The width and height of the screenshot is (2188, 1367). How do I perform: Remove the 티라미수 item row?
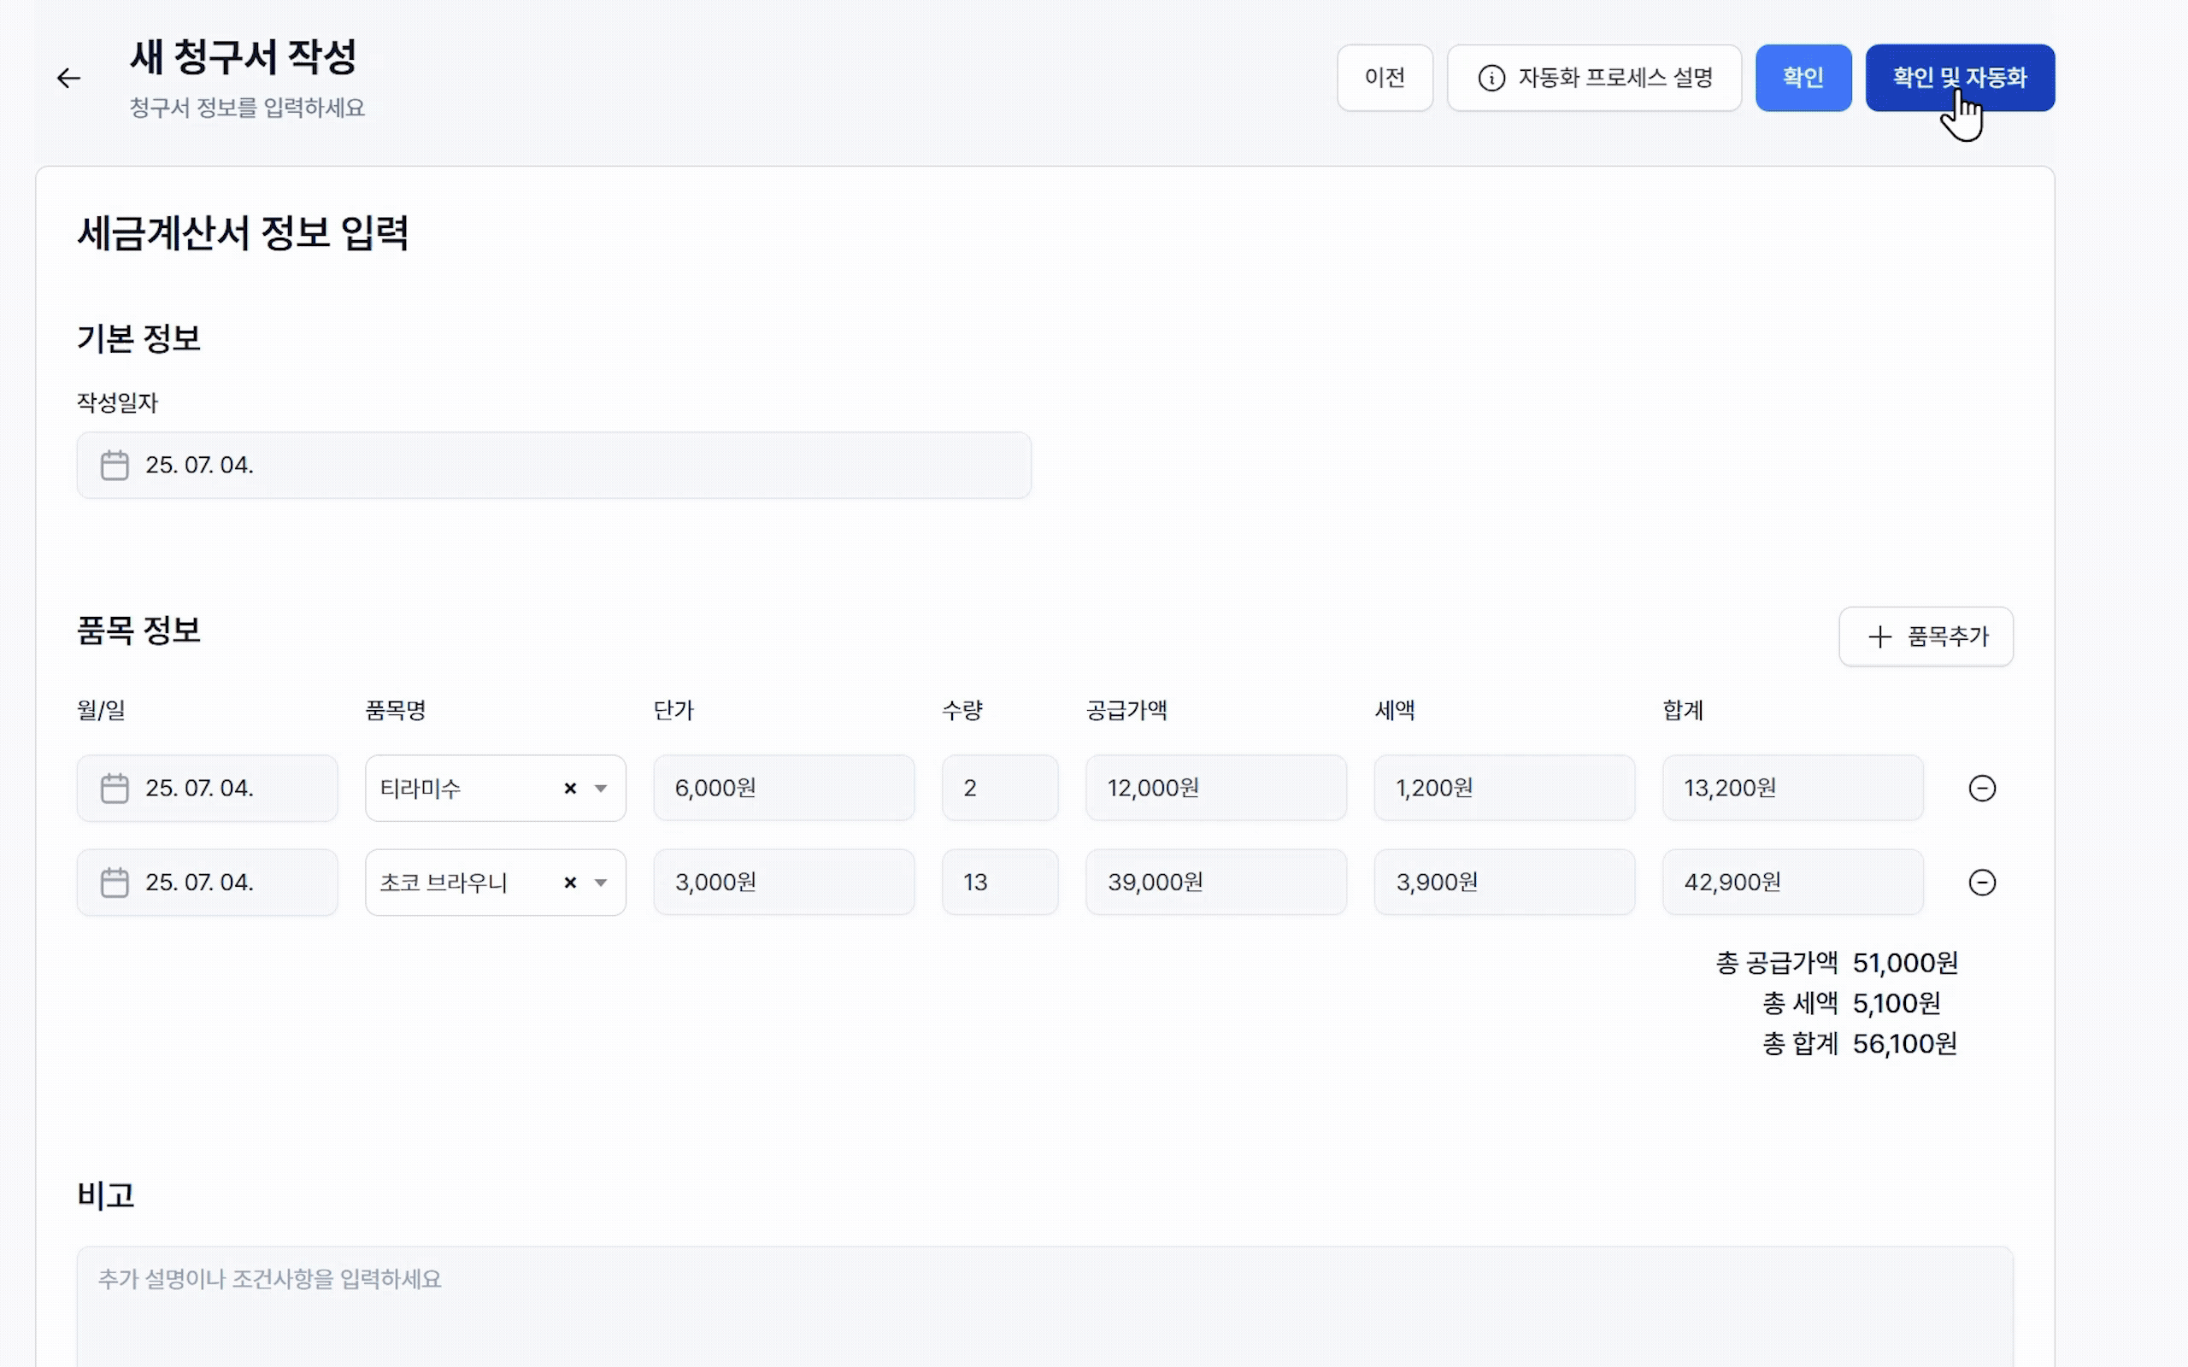click(1981, 789)
